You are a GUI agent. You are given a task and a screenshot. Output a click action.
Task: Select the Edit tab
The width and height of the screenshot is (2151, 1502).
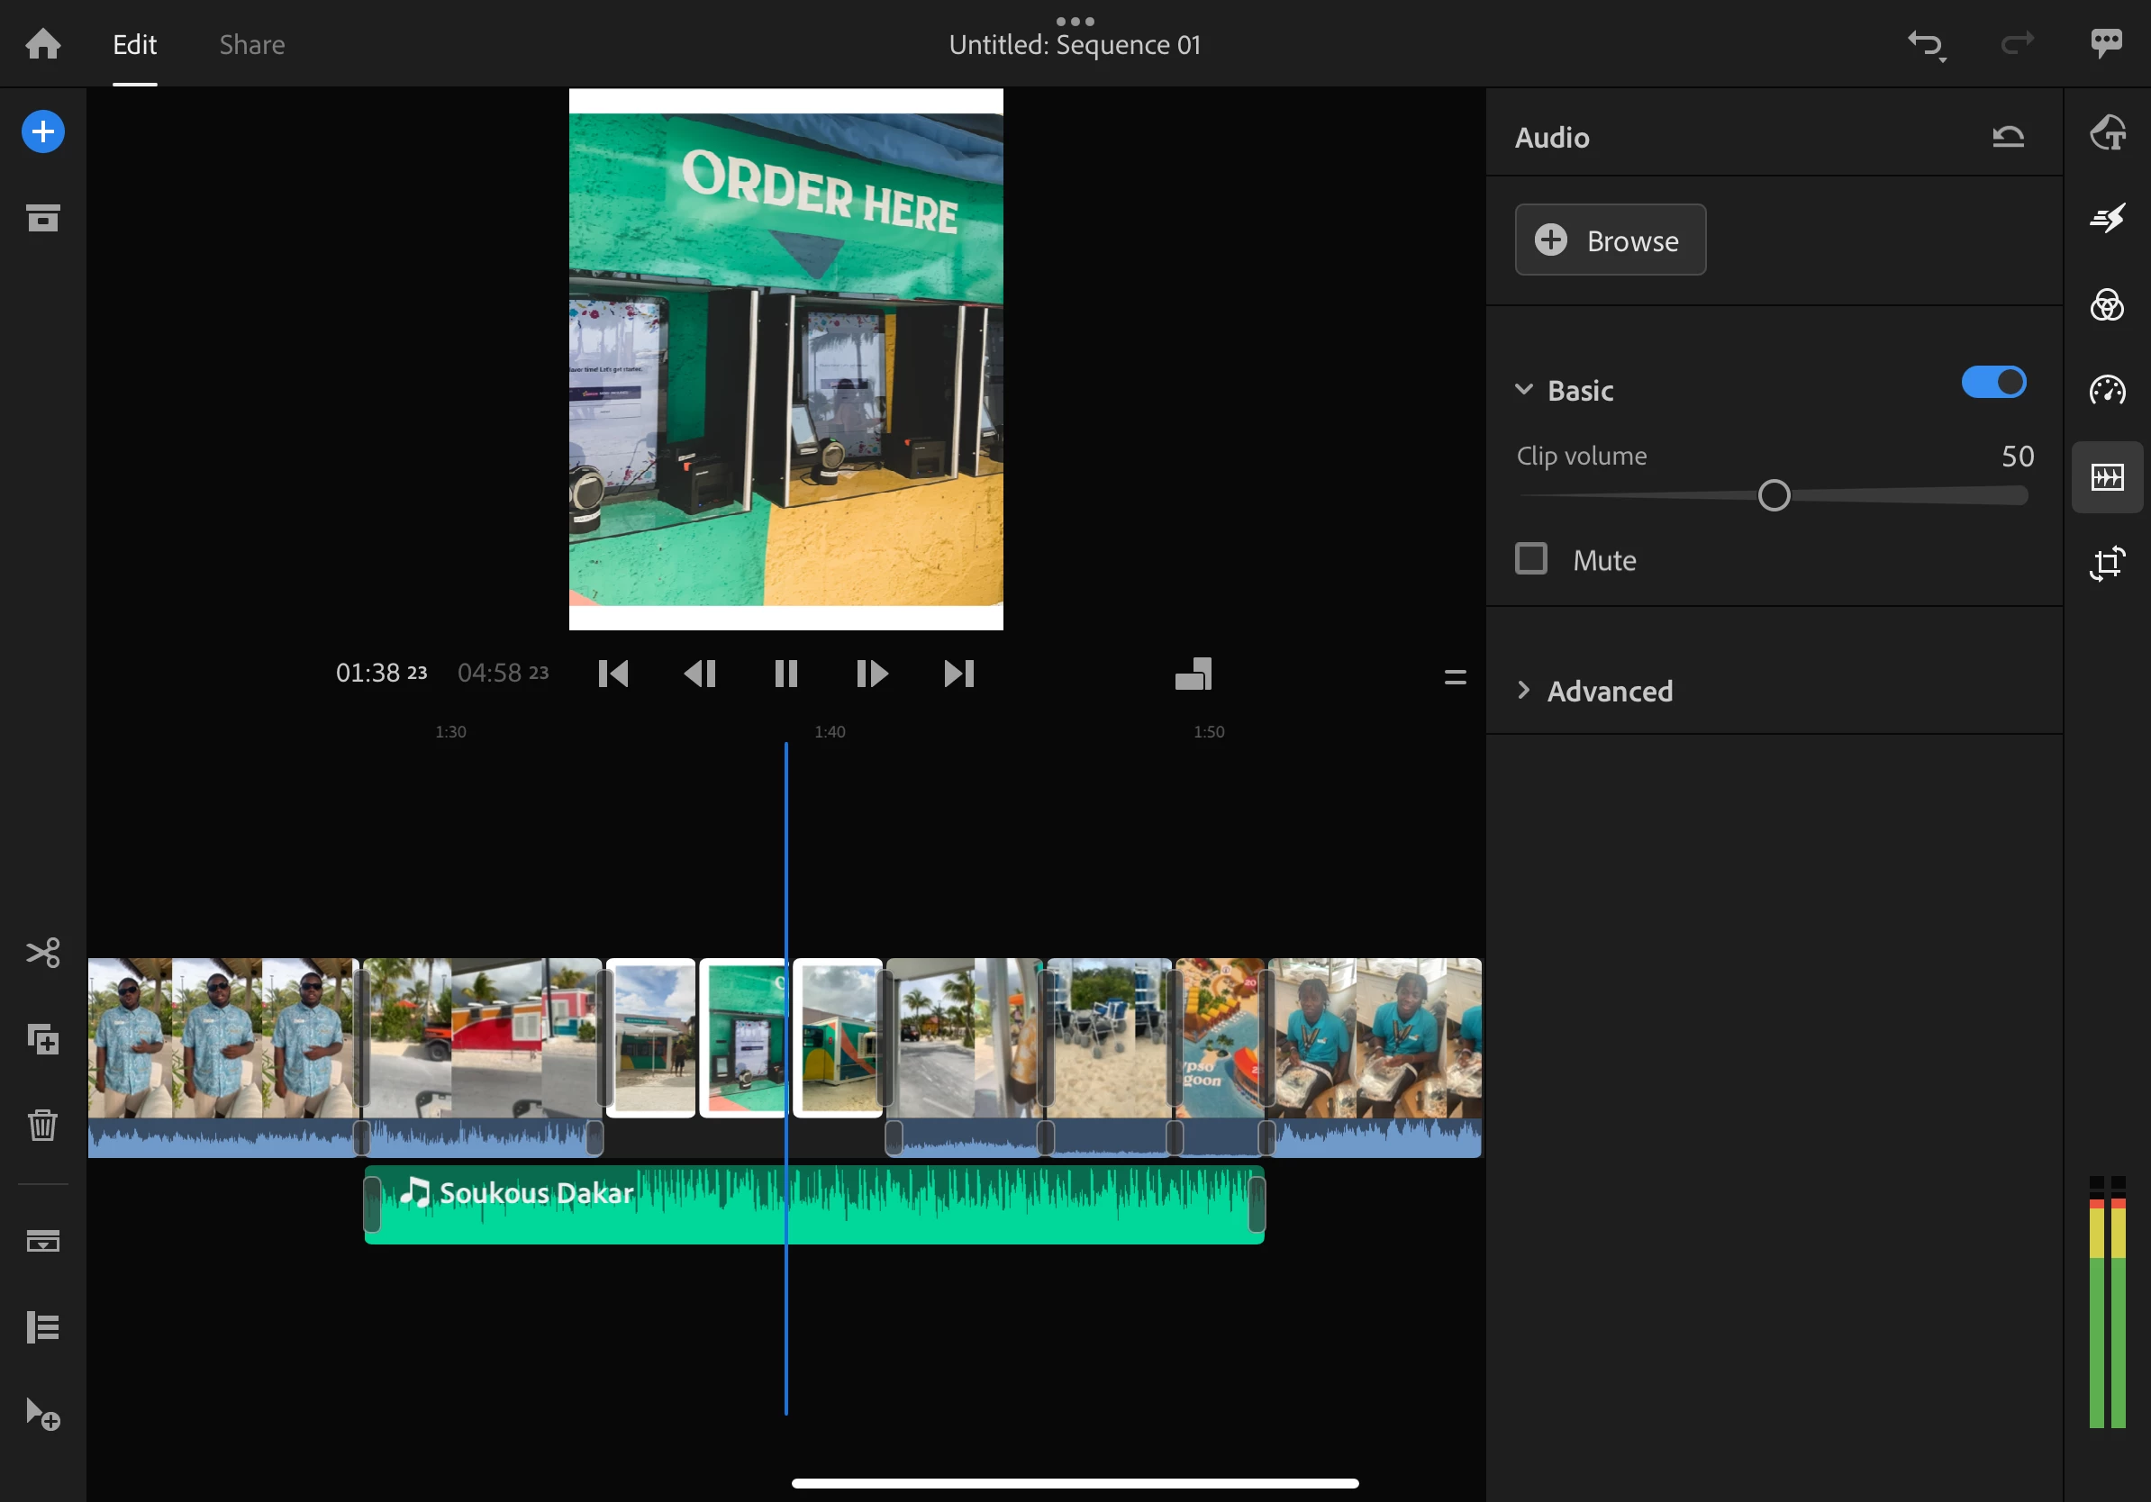click(135, 45)
